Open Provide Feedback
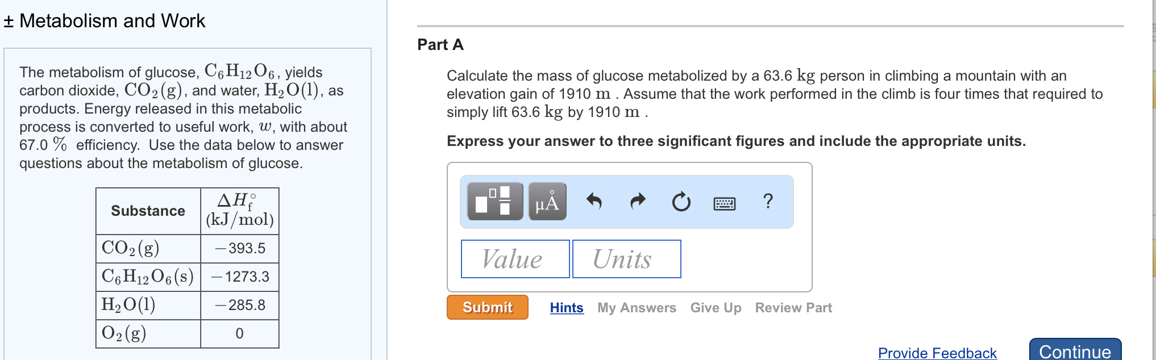Image resolution: width=1156 pixels, height=360 pixels. (937, 352)
